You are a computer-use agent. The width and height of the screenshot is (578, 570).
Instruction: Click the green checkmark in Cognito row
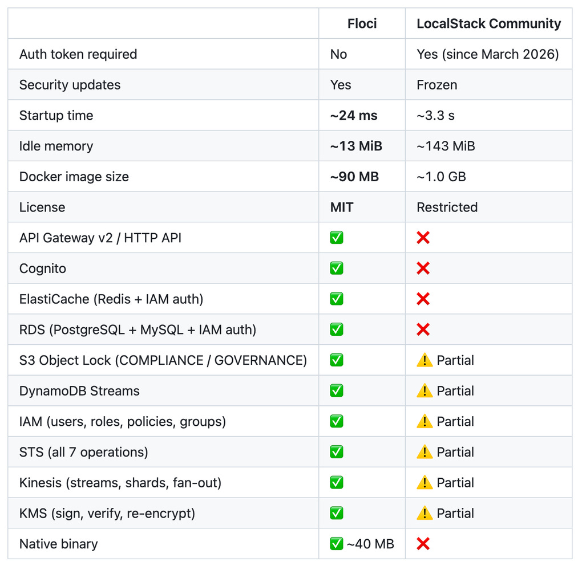pos(337,268)
